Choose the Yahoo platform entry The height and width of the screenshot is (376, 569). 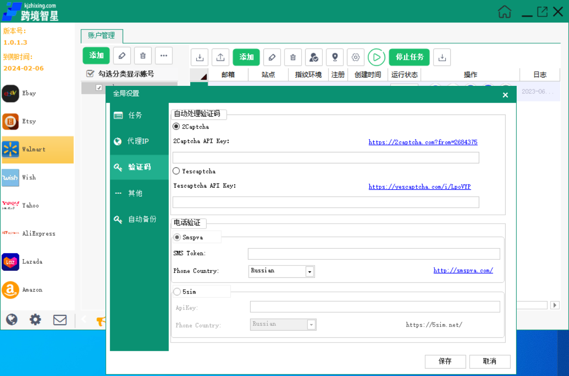pos(37,206)
